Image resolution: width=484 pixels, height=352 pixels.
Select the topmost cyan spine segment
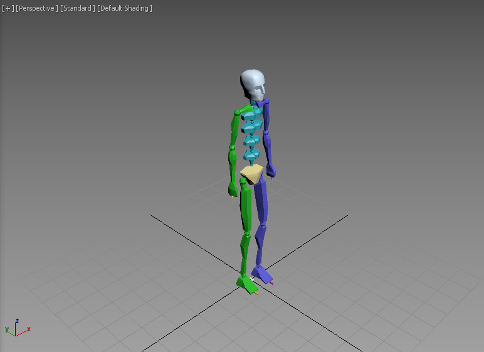[251, 114]
